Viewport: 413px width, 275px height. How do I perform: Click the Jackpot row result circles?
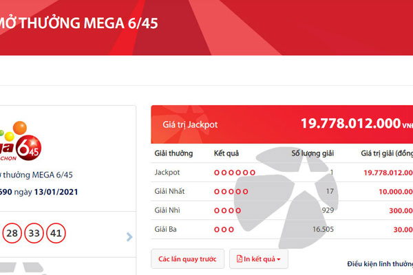pos(235,172)
